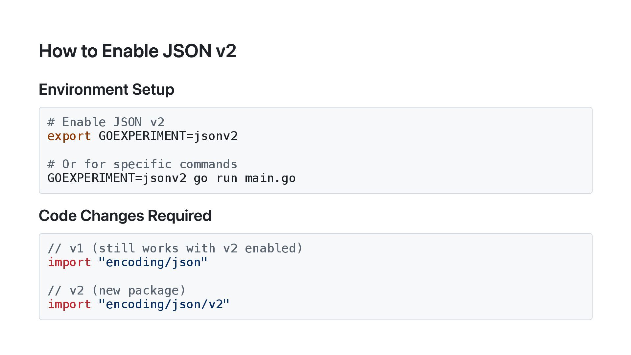Click the '# Or for specific commands' comment
Screen dimensions: 631x355
point(142,164)
